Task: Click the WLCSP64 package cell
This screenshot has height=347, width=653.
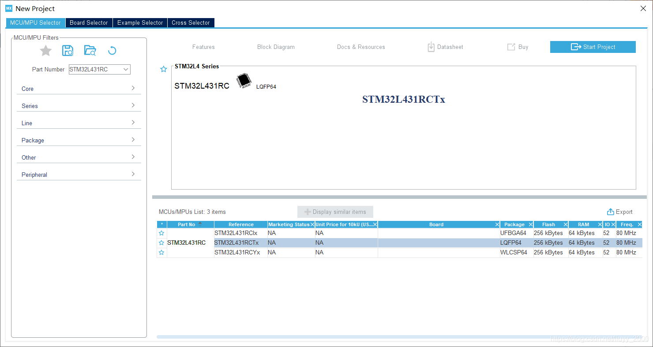Action: [x=517, y=252]
